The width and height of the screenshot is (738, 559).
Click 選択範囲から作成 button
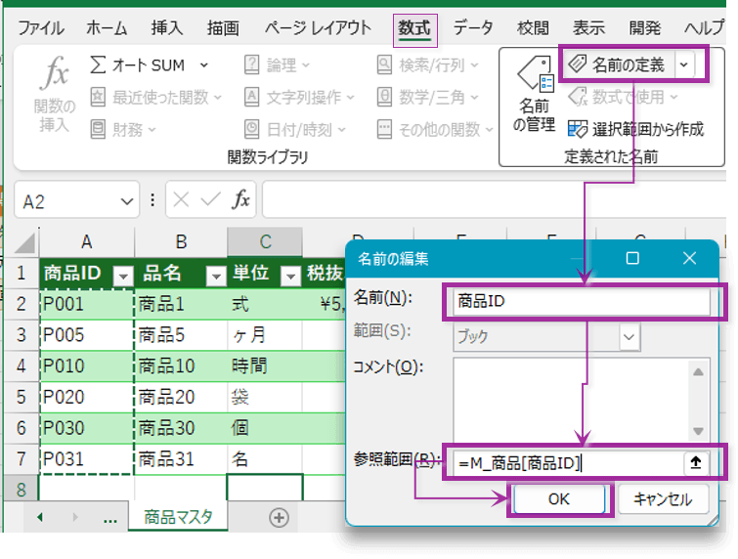635,129
